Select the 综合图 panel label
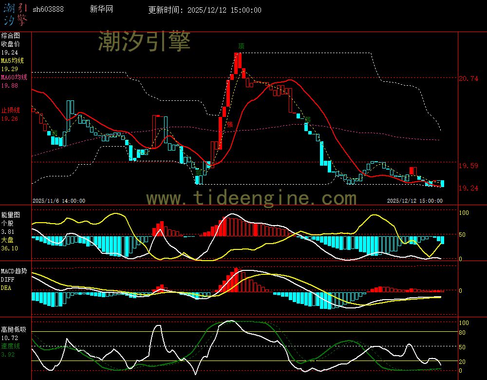 pyautogui.click(x=10, y=35)
